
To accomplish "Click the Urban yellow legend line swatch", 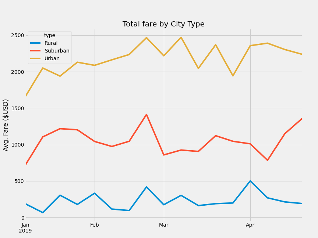I will (35, 58).
